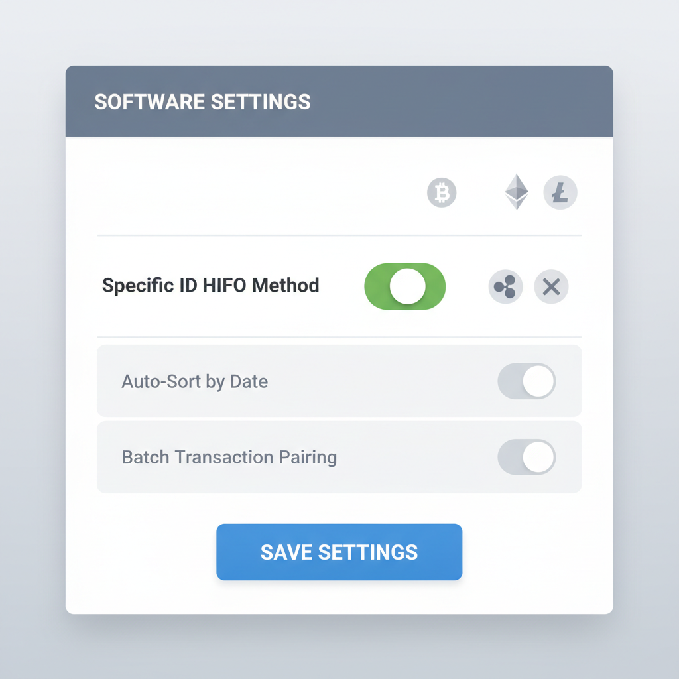
Task: Click the Batch Transaction Pairing label
Action: click(229, 457)
